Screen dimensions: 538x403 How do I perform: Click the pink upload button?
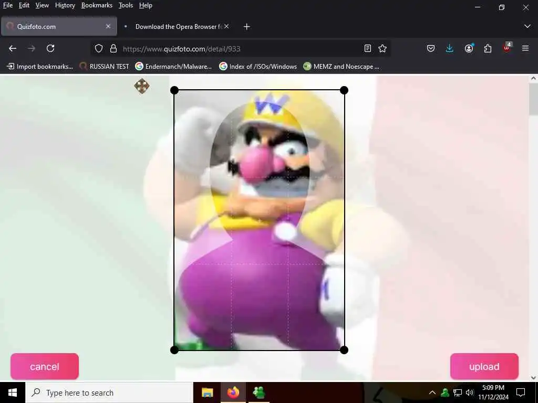click(484, 367)
